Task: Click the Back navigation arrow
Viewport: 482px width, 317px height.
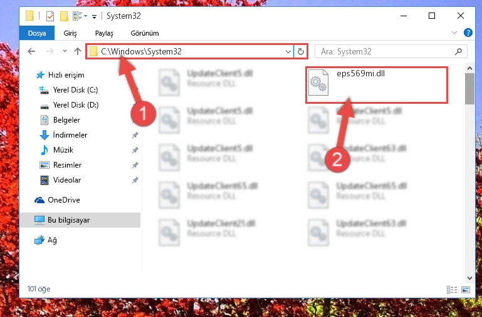Action: (31, 51)
